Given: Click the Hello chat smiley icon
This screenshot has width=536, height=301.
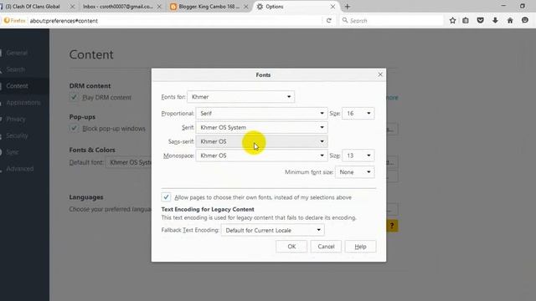Looking at the screenshot, I should (x=525, y=21).
